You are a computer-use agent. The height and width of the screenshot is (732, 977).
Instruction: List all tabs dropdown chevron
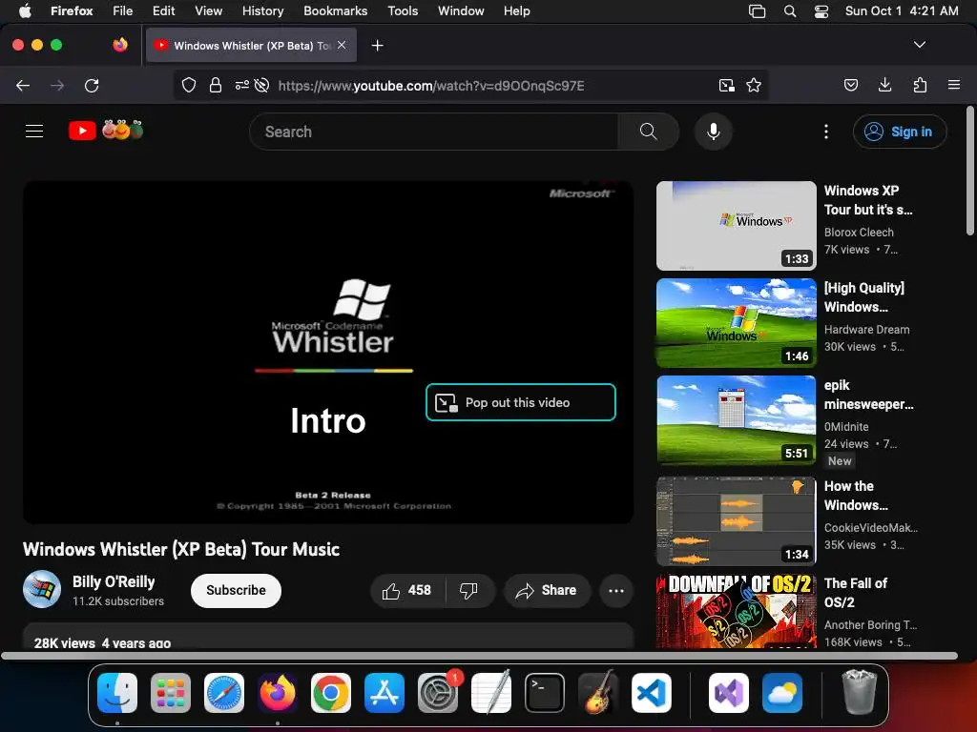coord(920,45)
